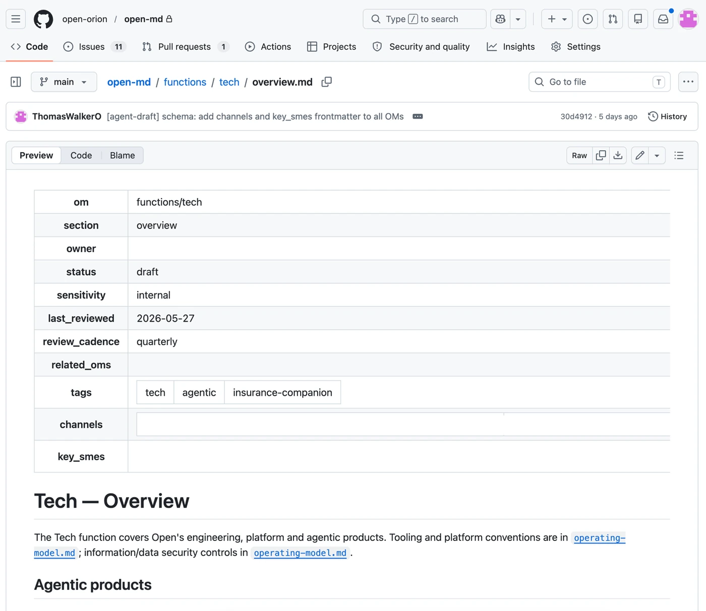706x611 pixels.
Task: Open notifications inbox
Action: click(x=663, y=19)
